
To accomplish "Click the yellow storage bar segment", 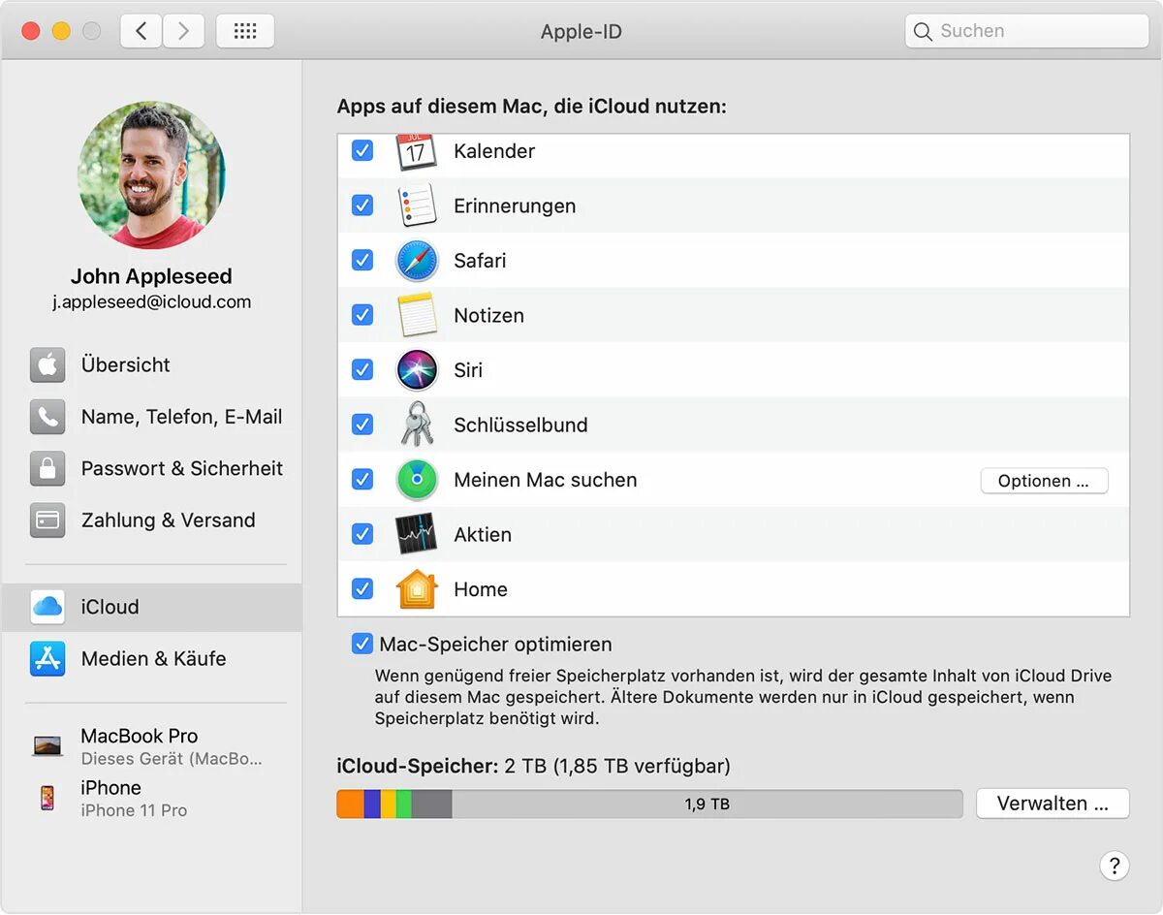I will 389,804.
